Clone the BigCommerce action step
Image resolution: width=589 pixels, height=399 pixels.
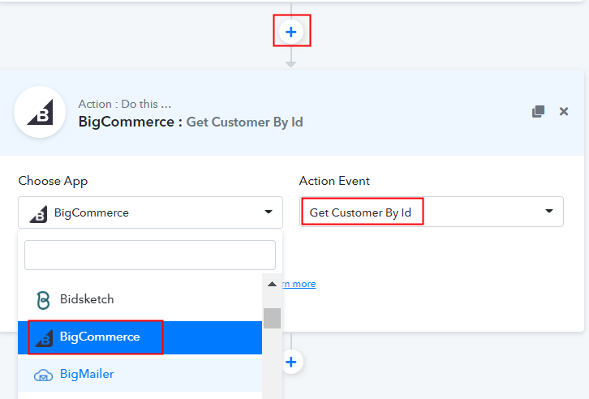(538, 111)
